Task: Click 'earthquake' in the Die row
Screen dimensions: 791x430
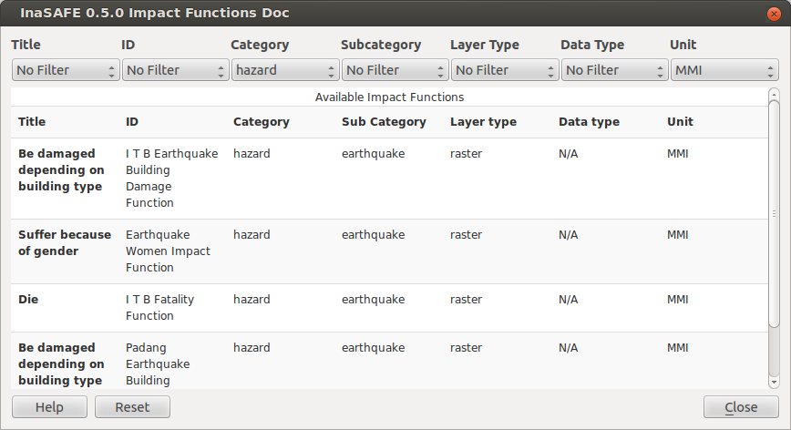Action: click(374, 300)
